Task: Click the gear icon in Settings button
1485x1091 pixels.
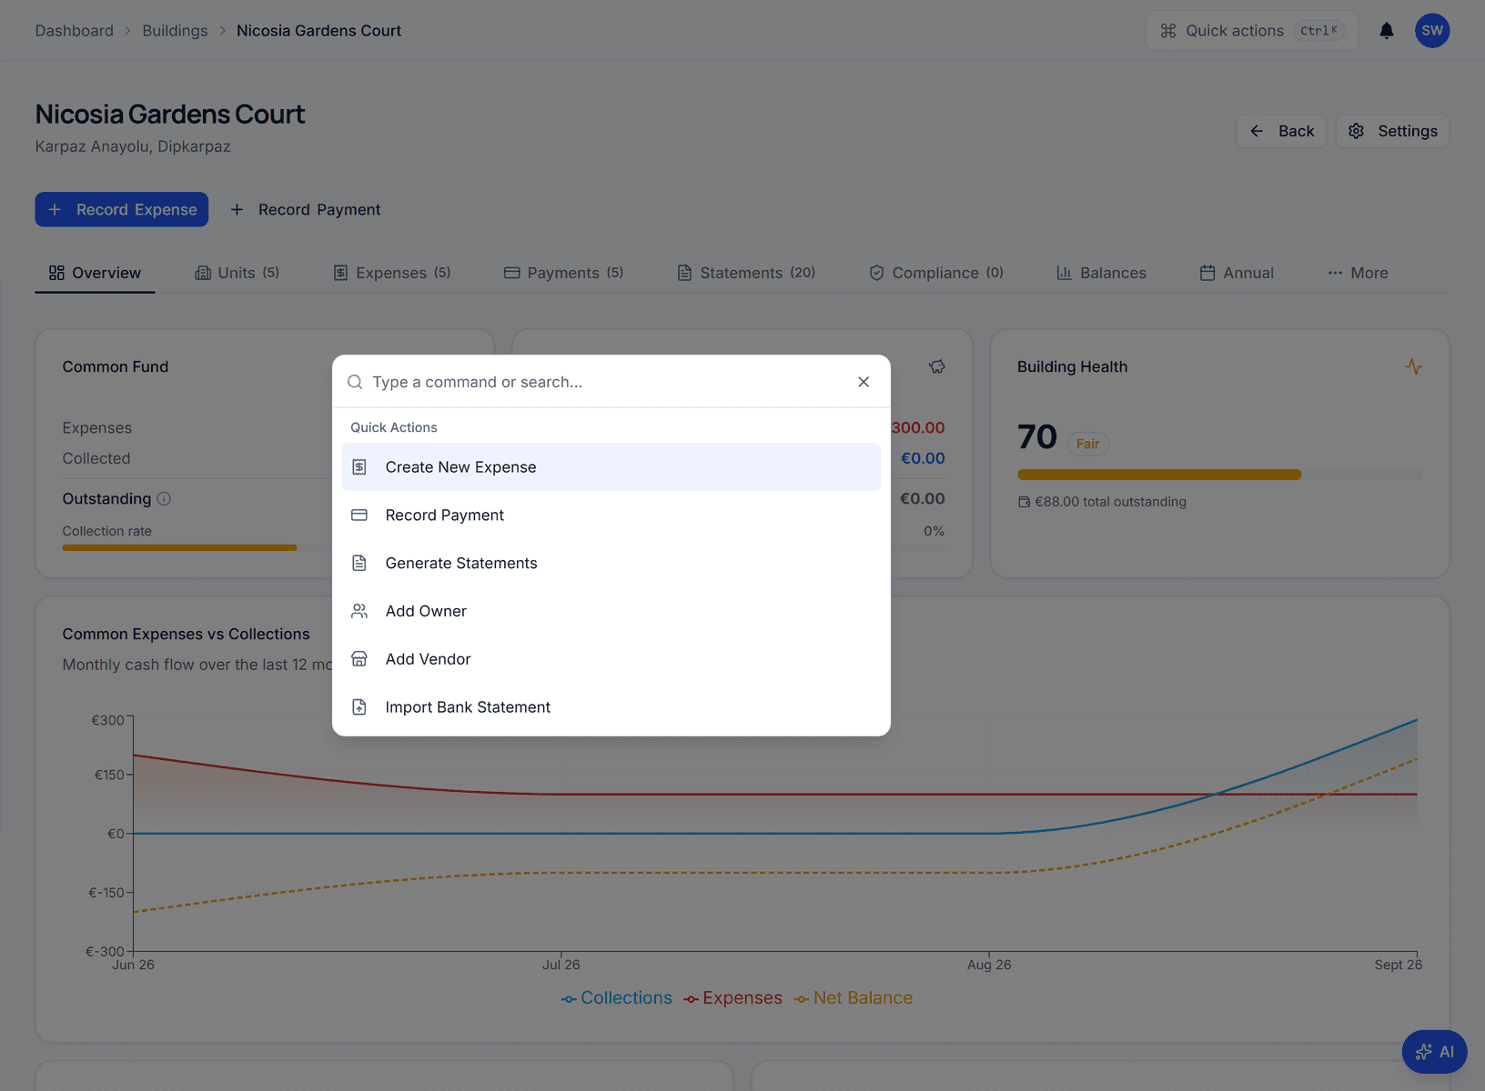Action: [x=1356, y=131]
